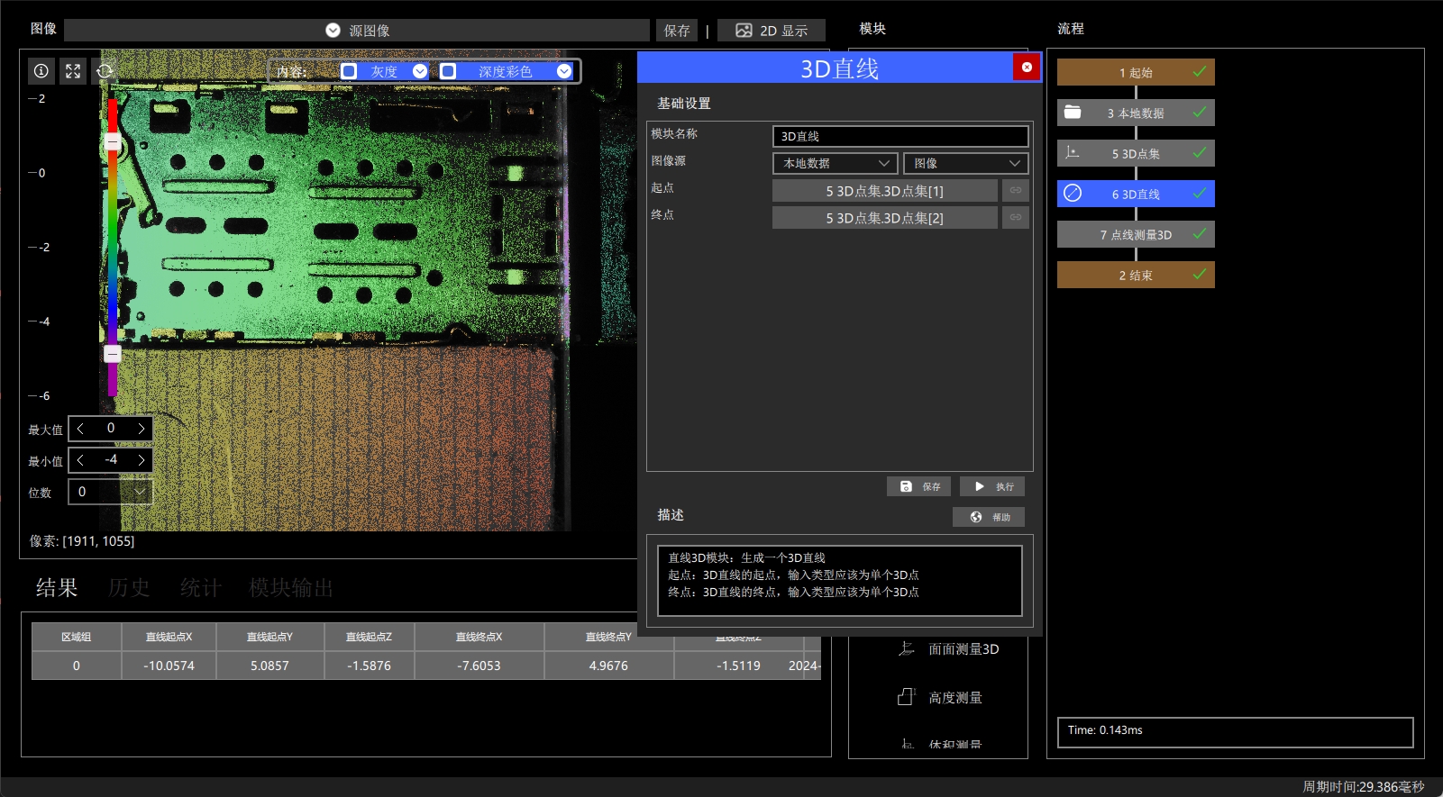This screenshot has height=797, width=1443.
Task: Toggle the 灰度 checkbox
Action: [x=350, y=71]
